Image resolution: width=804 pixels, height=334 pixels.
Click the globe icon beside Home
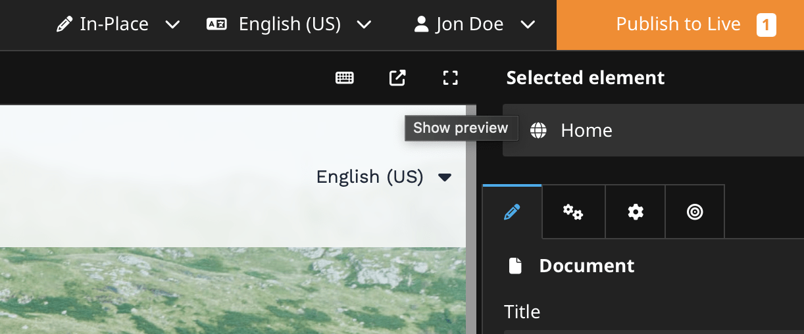[538, 130]
